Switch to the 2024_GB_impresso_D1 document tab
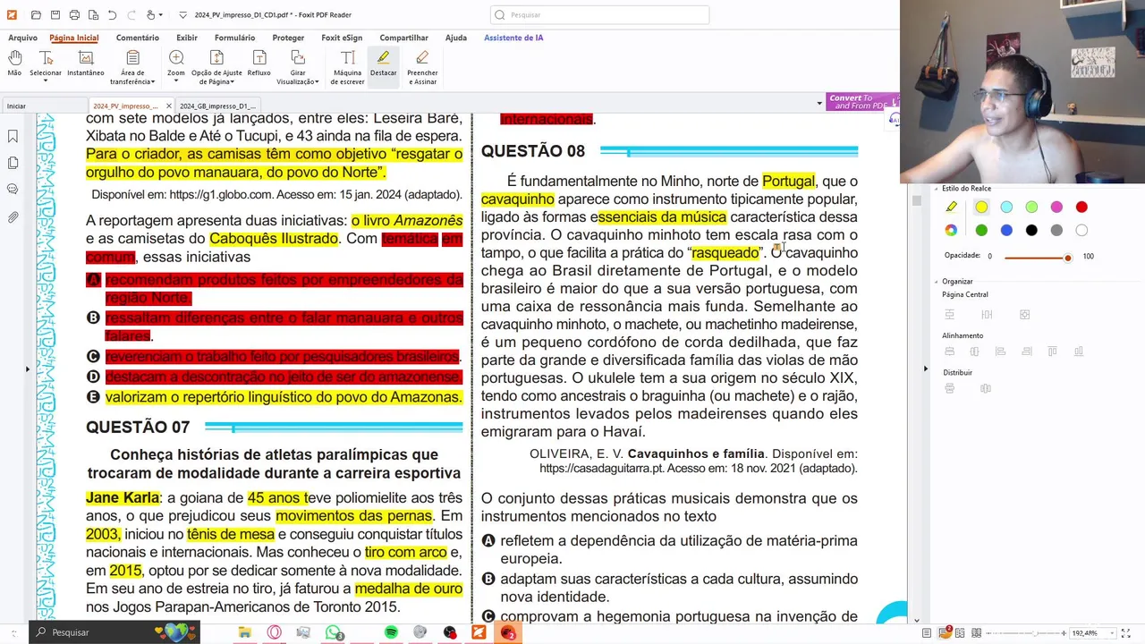The image size is (1145, 644). (217, 106)
